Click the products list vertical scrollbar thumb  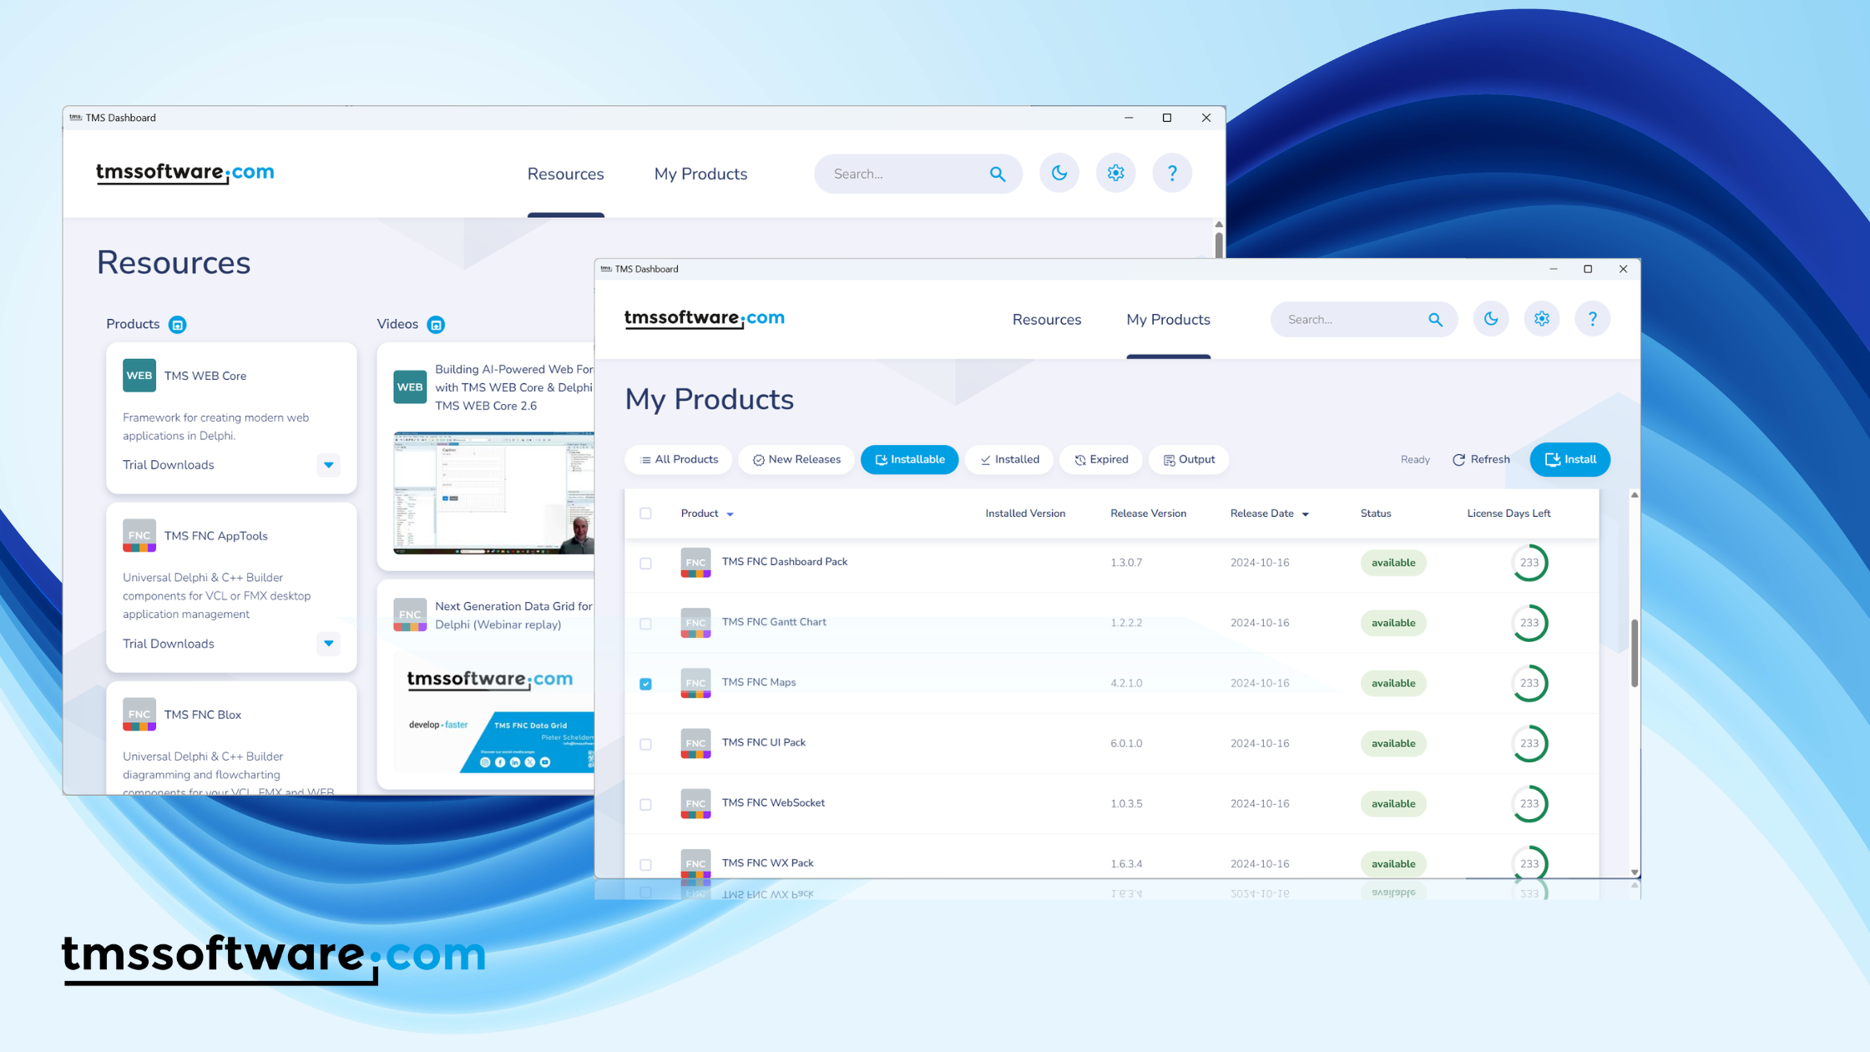click(x=1634, y=653)
